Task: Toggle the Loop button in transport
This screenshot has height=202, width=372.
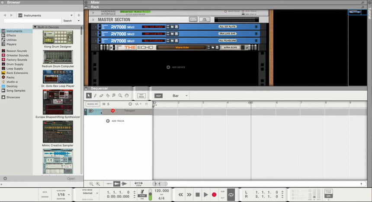Action: click(x=231, y=195)
